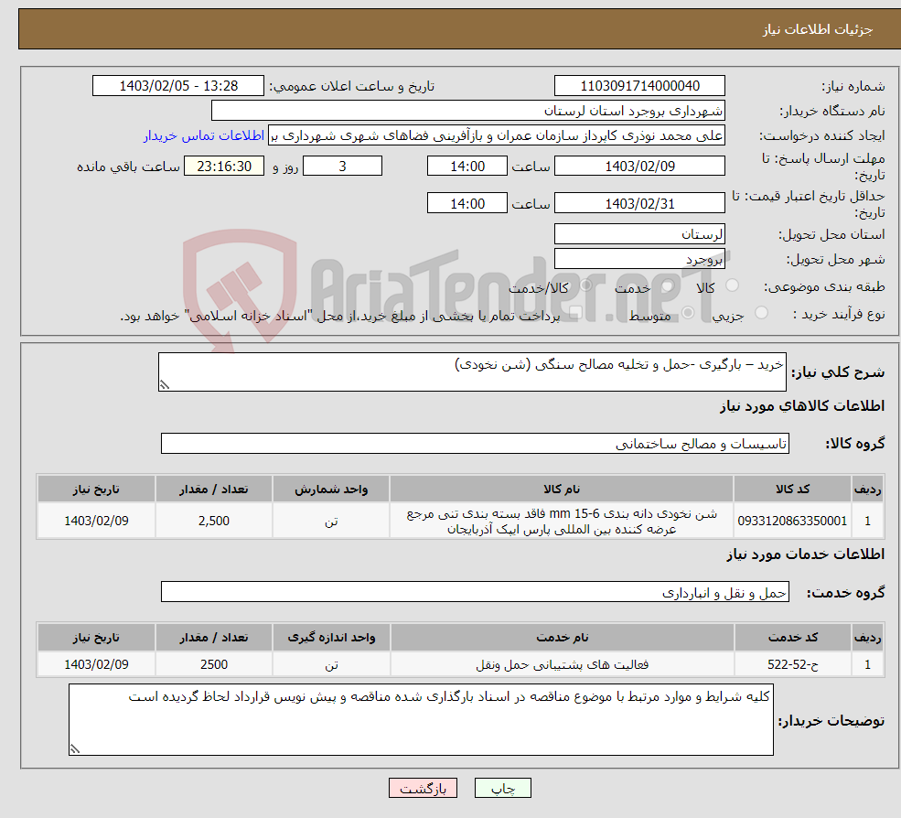Click the price validity hour 14:00 field
Screen dimensions: 901x818
pos(467,203)
